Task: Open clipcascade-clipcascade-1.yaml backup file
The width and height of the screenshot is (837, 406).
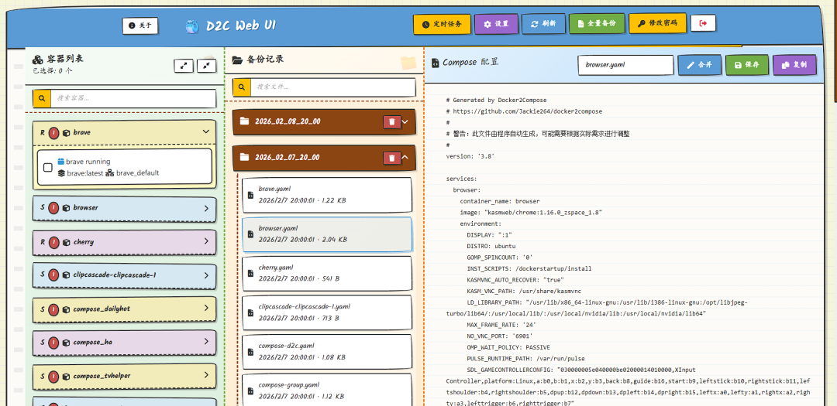Action: point(327,312)
